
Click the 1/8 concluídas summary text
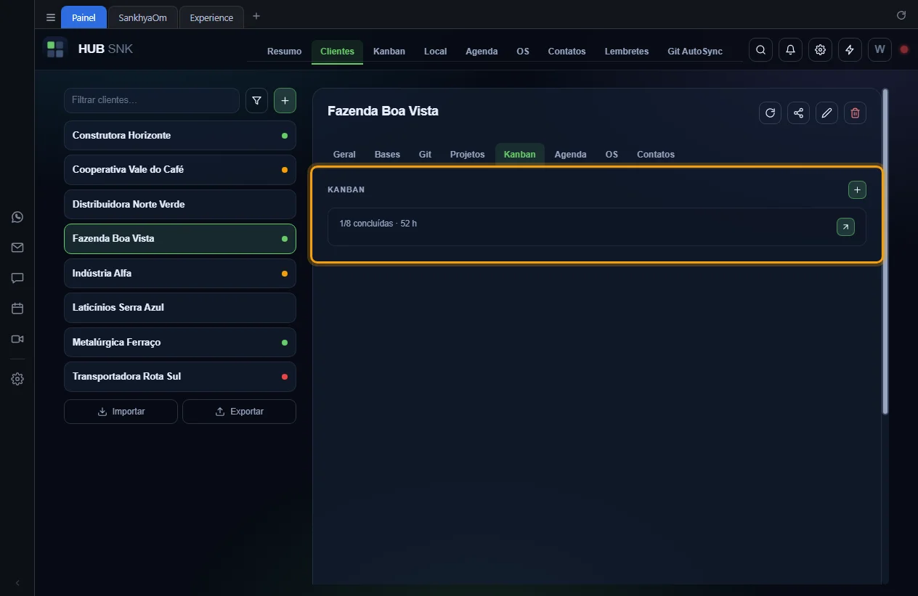tap(378, 224)
